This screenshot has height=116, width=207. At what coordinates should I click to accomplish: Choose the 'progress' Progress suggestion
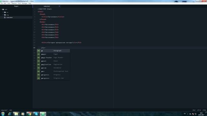[x=53, y=75]
